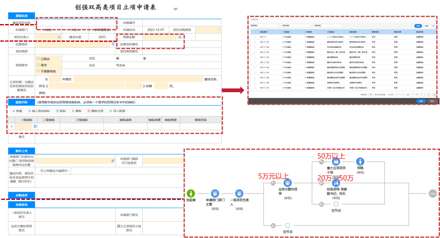The height and width of the screenshot is (238, 440).
Task: Select the 重大立项项目小组 workflow node icon
Action: (x=336, y=162)
